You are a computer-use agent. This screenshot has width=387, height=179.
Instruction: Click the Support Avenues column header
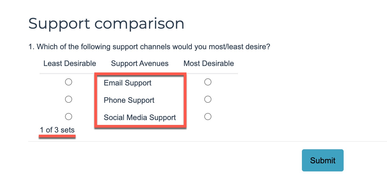[140, 64]
